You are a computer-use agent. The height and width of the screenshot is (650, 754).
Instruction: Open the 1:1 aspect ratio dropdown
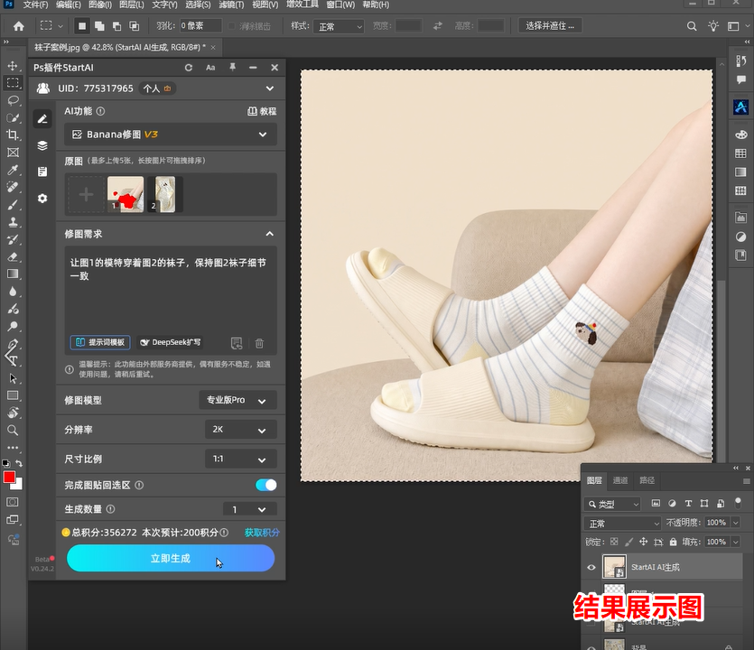(x=241, y=460)
